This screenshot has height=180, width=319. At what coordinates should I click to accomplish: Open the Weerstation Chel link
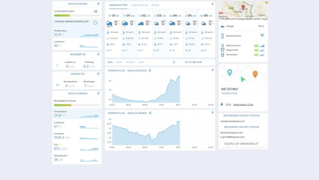coord(243,105)
